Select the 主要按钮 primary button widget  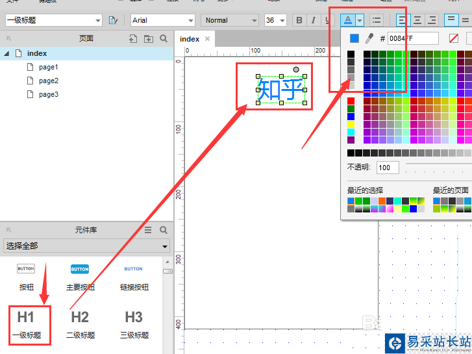tap(80, 277)
